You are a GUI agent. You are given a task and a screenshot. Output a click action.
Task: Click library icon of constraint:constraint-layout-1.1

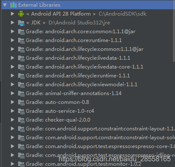tap(21, 129)
